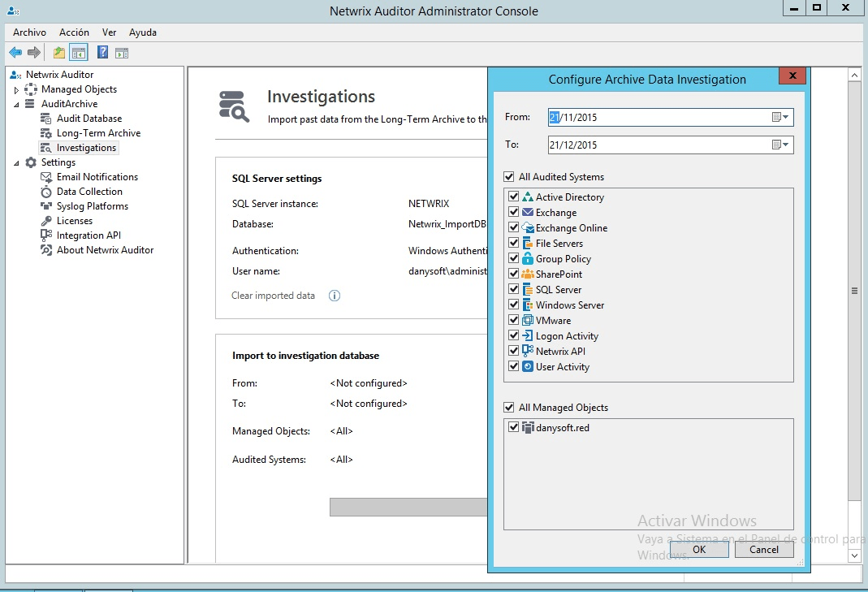Open the blue Help toolbar icon
This screenshot has width=868, height=592.
102,53
